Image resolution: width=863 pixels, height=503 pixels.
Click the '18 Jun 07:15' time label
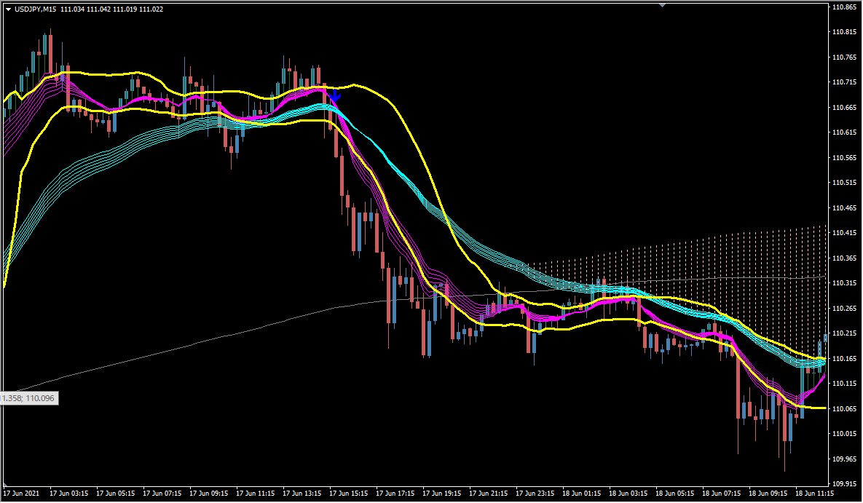click(722, 494)
